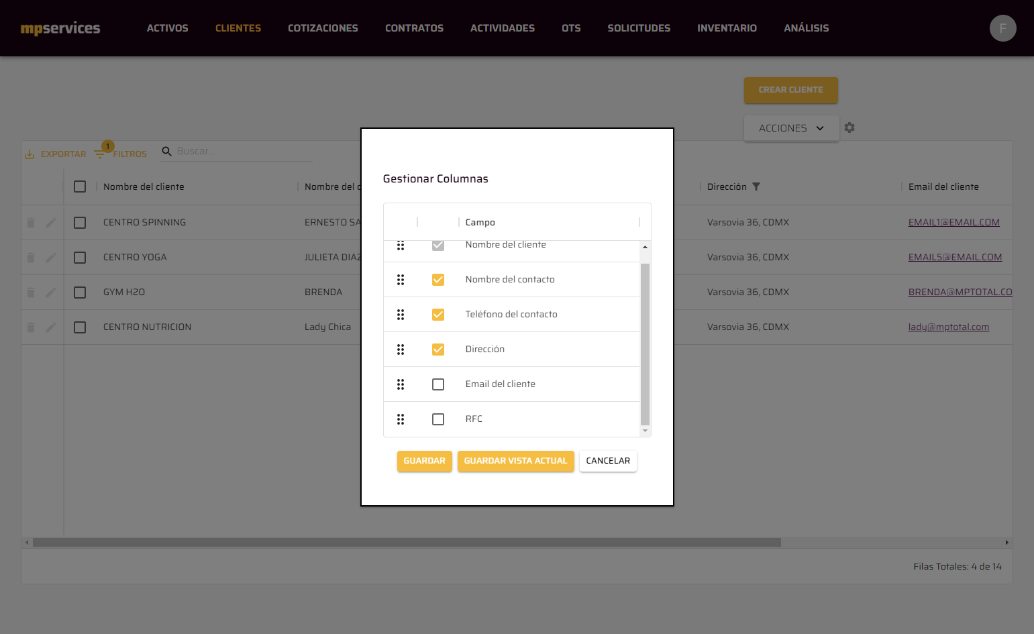Delete the GYM H2O row
This screenshot has width=1034, height=634.
pyautogui.click(x=31, y=293)
